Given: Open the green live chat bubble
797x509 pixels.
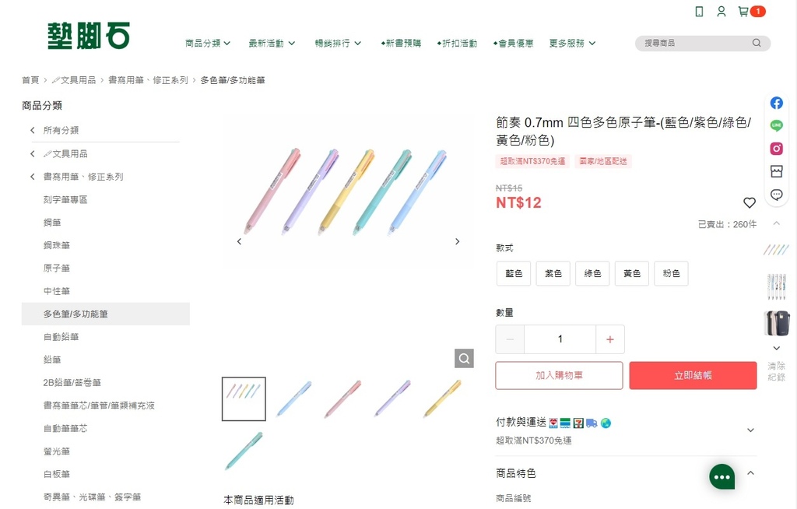Looking at the screenshot, I should point(722,477).
